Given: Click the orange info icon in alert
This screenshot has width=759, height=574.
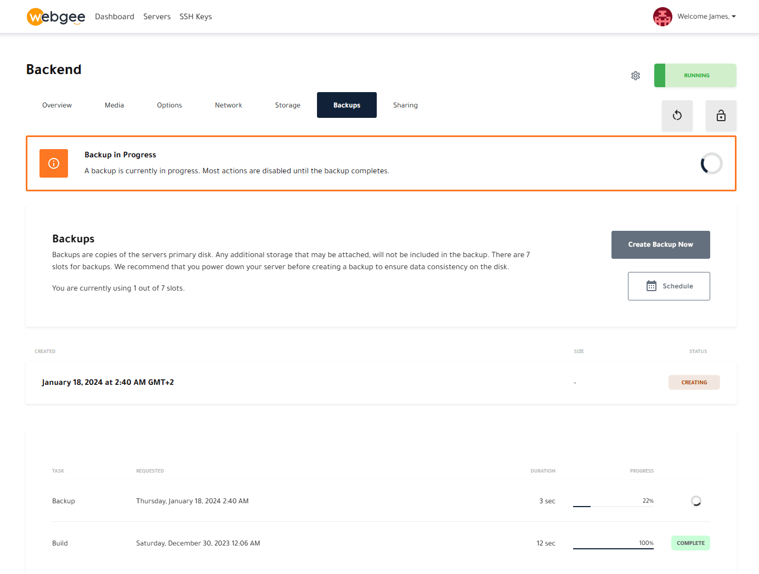Looking at the screenshot, I should (x=54, y=163).
